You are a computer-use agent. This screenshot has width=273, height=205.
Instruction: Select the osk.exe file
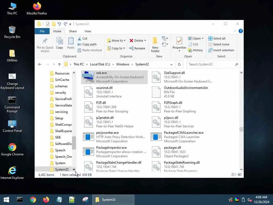pyautogui.click(x=114, y=77)
